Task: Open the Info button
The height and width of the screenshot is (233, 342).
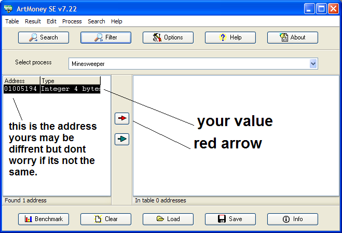Action: click(293, 219)
